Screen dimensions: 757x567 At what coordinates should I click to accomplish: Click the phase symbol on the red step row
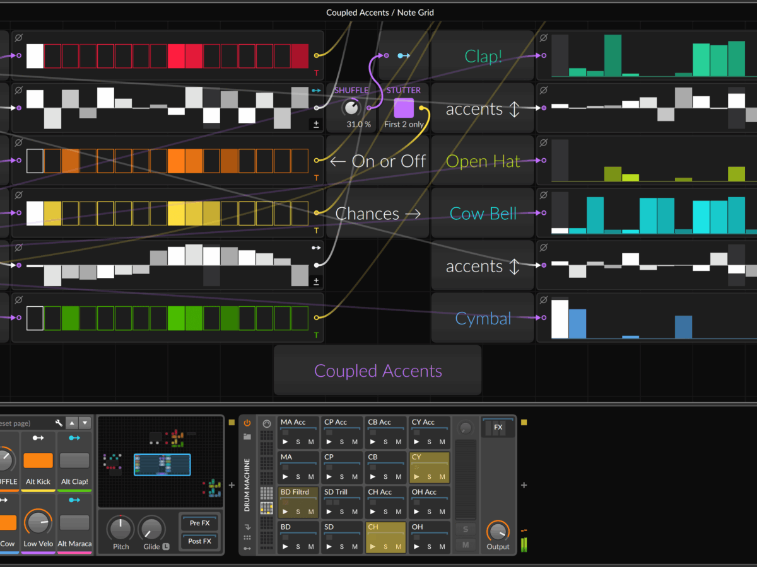18,38
